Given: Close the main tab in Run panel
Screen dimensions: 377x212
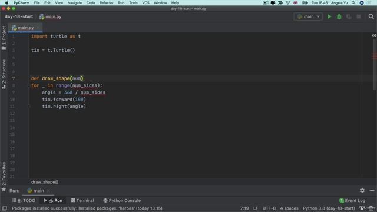Looking at the screenshot, I should point(48,191).
